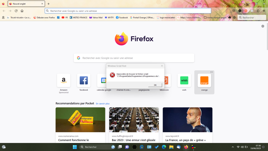Click the print icon in the bookmarks bar
The width and height of the screenshot is (268, 151).
pyautogui.click(x=229, y=18)
